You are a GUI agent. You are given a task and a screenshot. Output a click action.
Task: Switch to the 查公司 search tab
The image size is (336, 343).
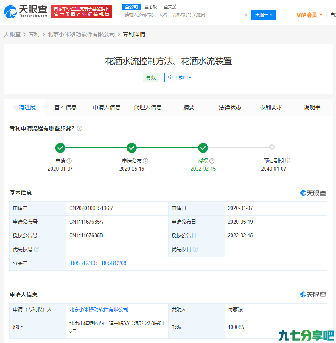[x=131, y=7]
